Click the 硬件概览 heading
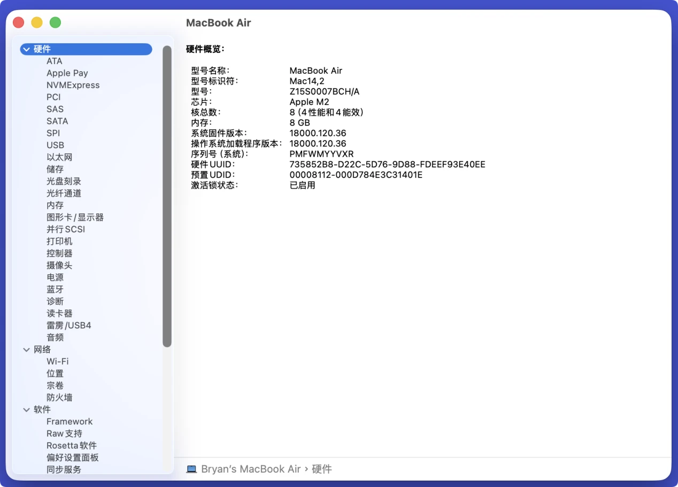Image resolution: width=678 pixels, height=487 pixels. (x=205, y=49)
